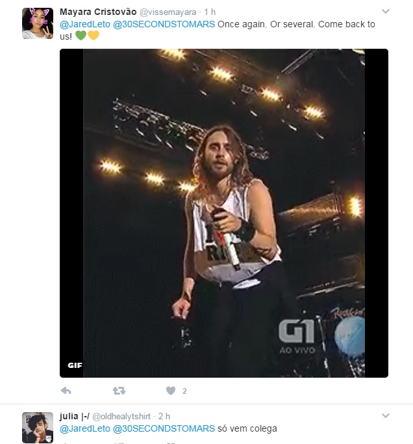Open julia |-/ profile name
This screenshot has width=413, height=444.
click(x=75, y=416)
